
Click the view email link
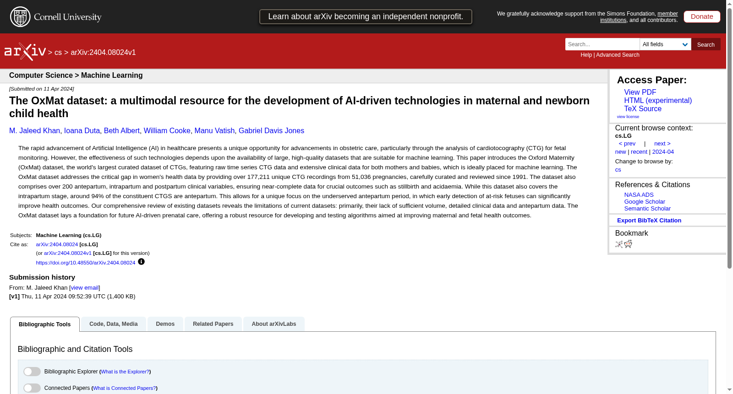(x=85, y=288)
